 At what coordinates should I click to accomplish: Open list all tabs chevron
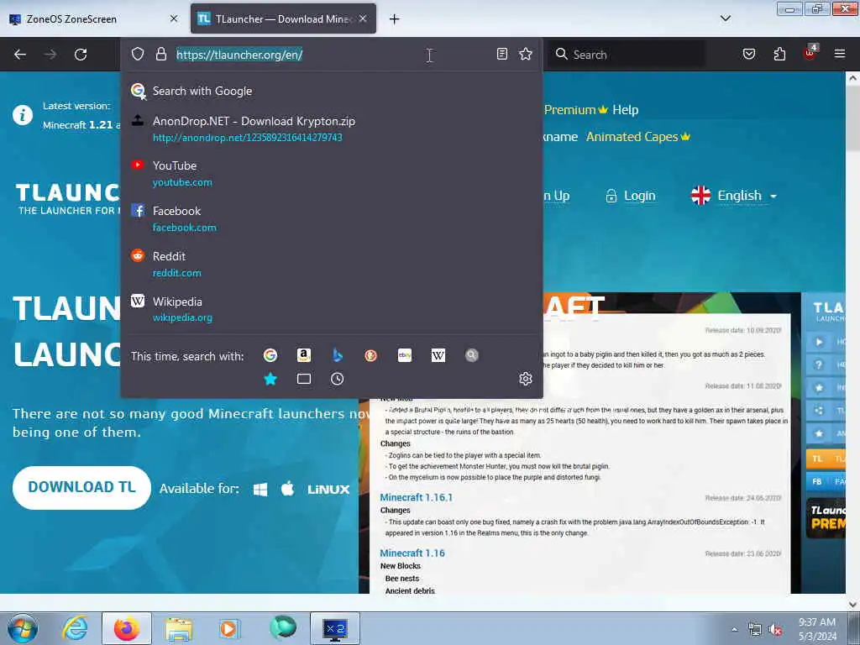click(725, 18)
